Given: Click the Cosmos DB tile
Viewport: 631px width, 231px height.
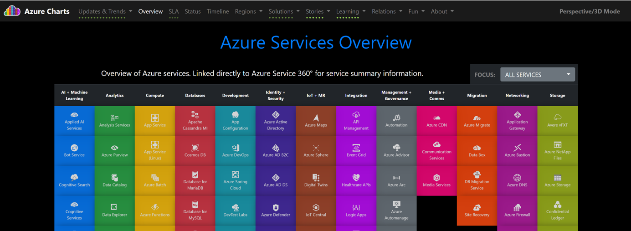Looking at the screenshot, I should (195, 151).
